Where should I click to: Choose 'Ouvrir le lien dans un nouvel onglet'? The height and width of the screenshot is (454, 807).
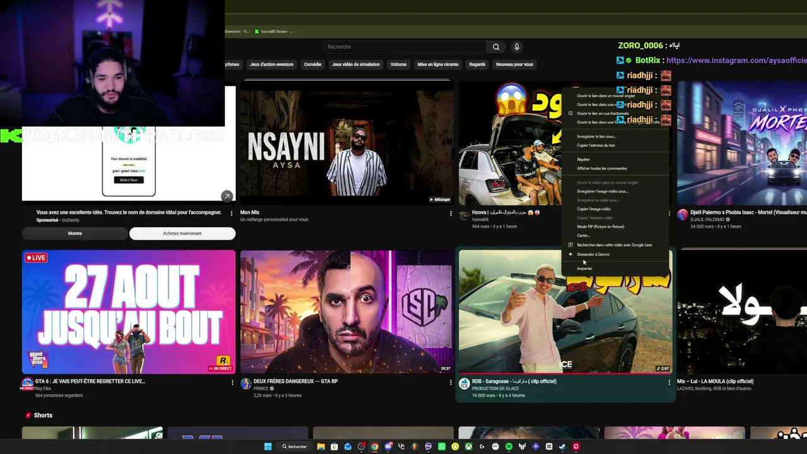606,96
